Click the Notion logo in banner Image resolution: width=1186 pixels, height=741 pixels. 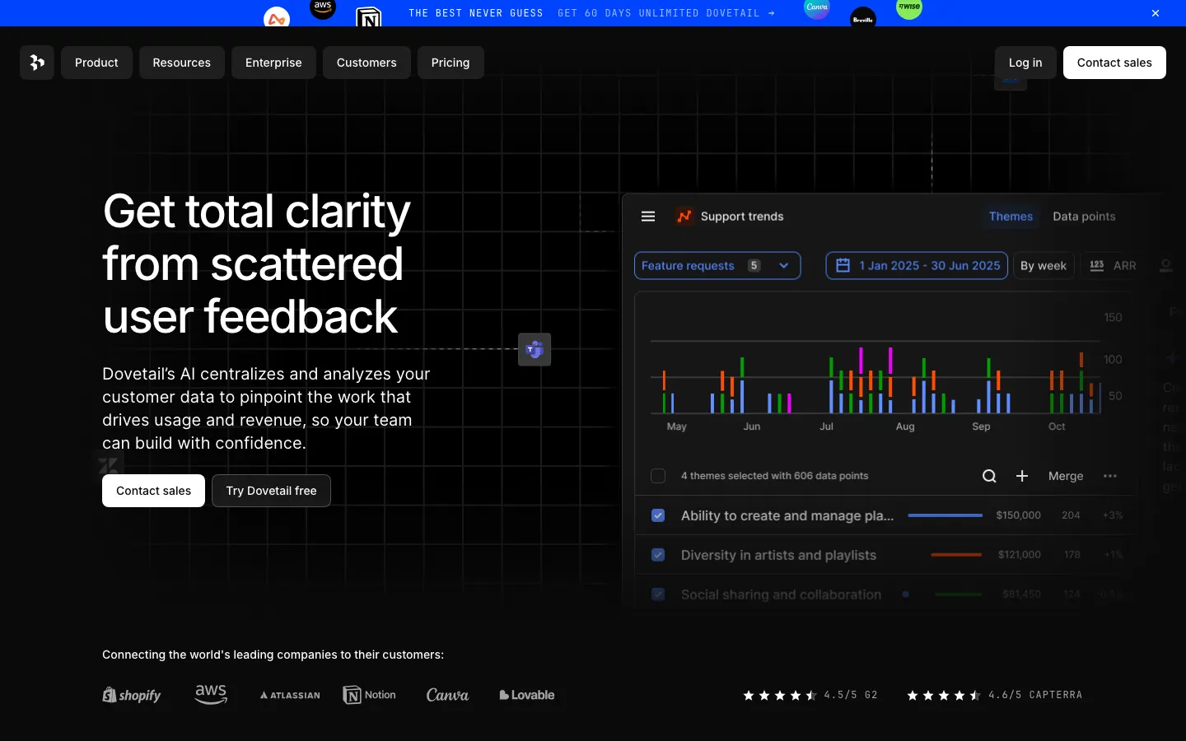(x=369, y=16)
